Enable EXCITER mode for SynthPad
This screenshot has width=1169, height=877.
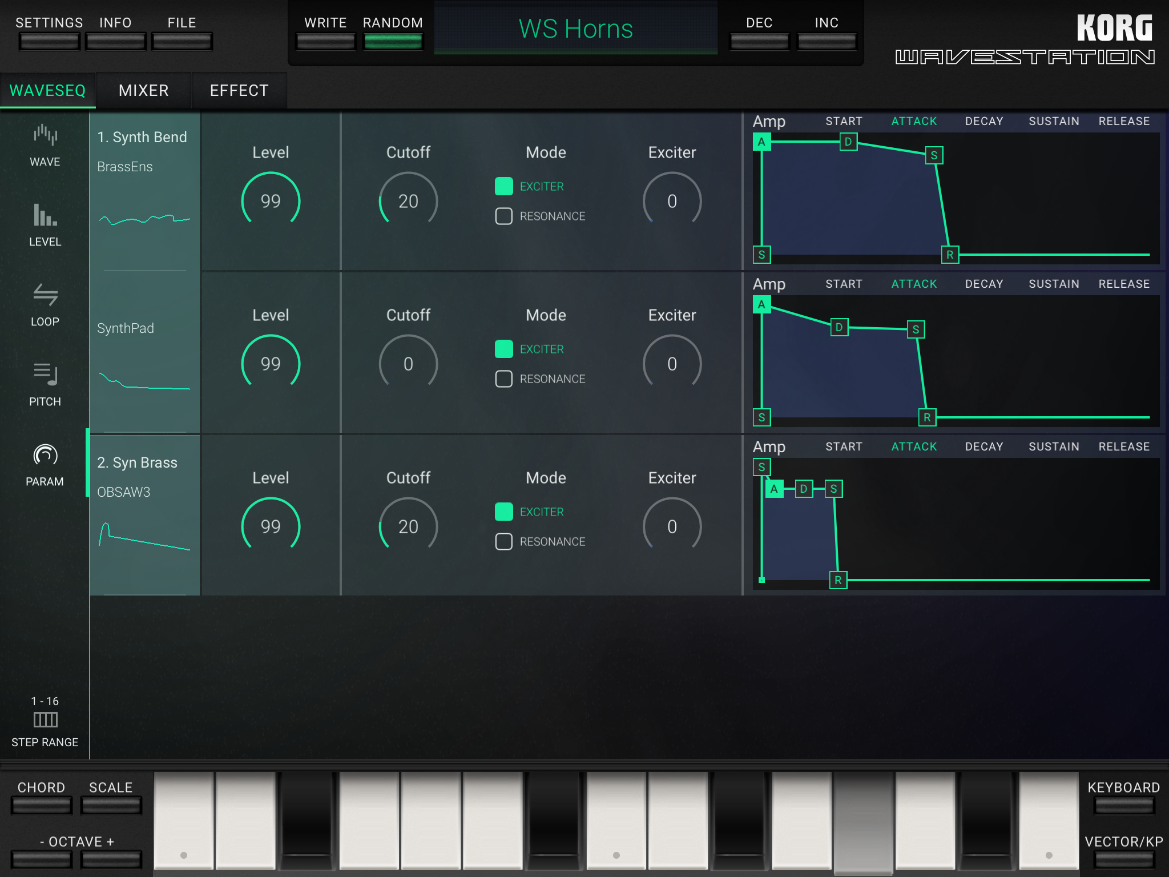click(503, 349)
